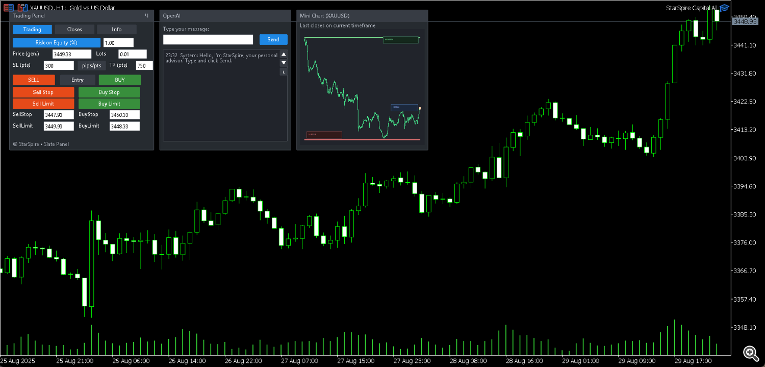This screenshot has height=367, width=765.
Task: Click the magnifier zoom-in icon
Action: [749, 352]
